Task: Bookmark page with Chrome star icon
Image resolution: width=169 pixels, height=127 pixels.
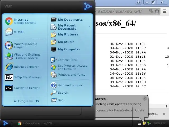Action: click(157, 11)
